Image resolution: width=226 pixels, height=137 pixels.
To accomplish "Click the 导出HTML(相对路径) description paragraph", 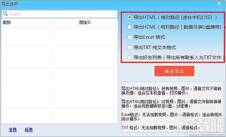I will pyautogui.click(x=171, y=104).
